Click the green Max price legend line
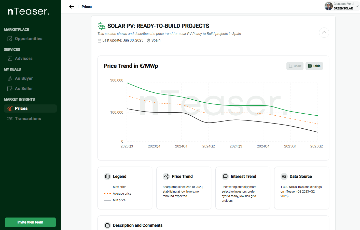This screenshot has height=230, width=360. point(107,187)
